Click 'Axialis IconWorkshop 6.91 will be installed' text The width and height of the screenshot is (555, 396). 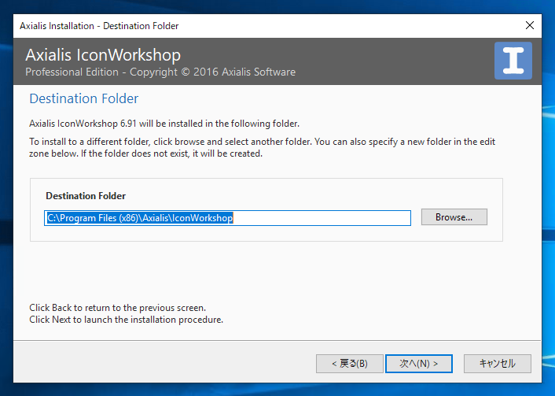tap(164, 124)
